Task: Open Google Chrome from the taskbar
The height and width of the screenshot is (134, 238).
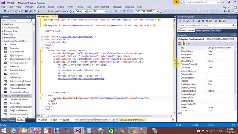Action: [x=133, y=131]
